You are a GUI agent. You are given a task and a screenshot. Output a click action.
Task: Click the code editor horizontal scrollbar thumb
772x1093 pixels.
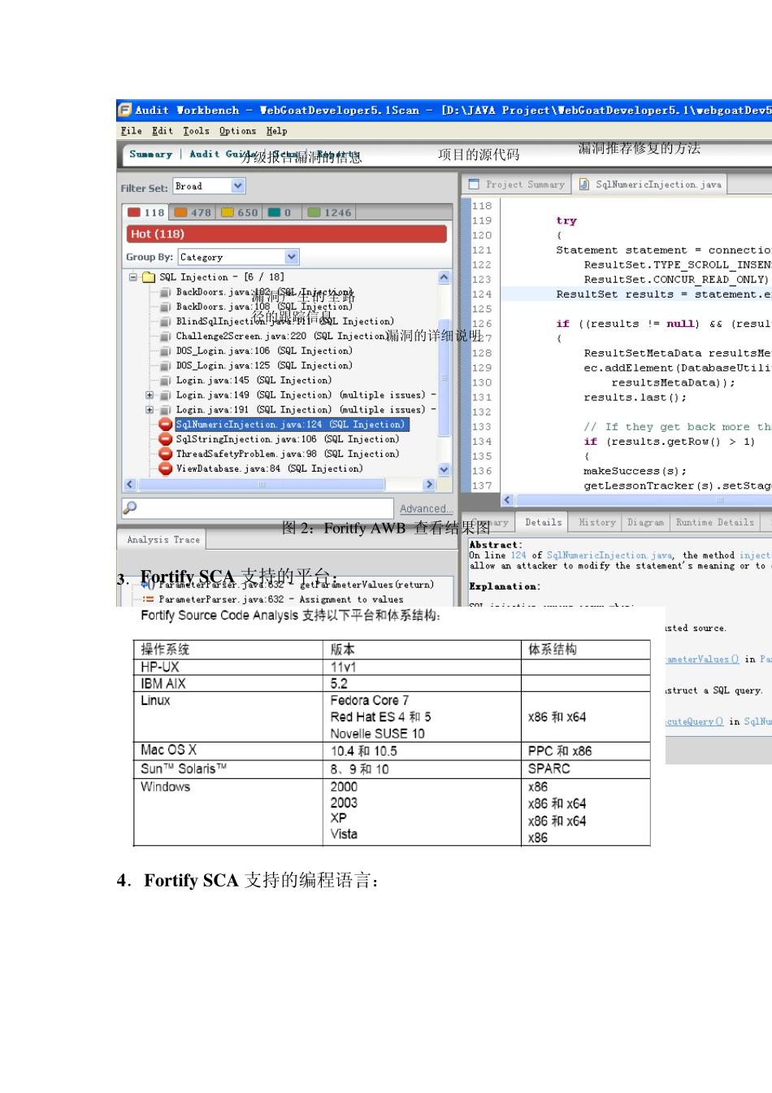[644, 500]
